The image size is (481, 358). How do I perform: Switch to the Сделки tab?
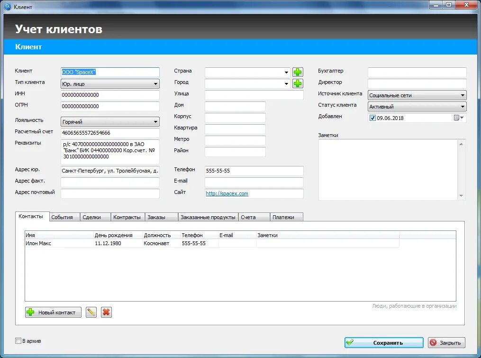click(x=95, y=217)
